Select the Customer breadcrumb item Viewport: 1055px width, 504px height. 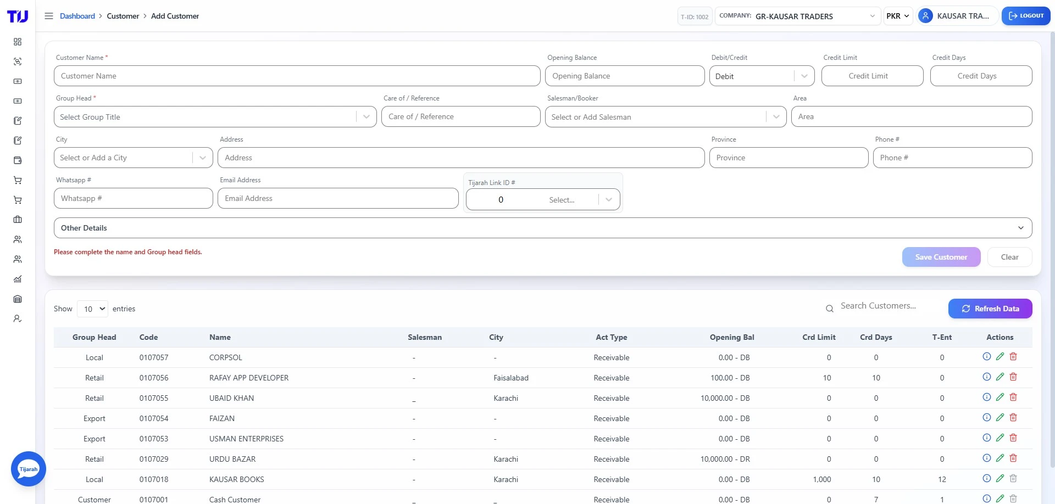pyautogui.click(x=123, y=16)
